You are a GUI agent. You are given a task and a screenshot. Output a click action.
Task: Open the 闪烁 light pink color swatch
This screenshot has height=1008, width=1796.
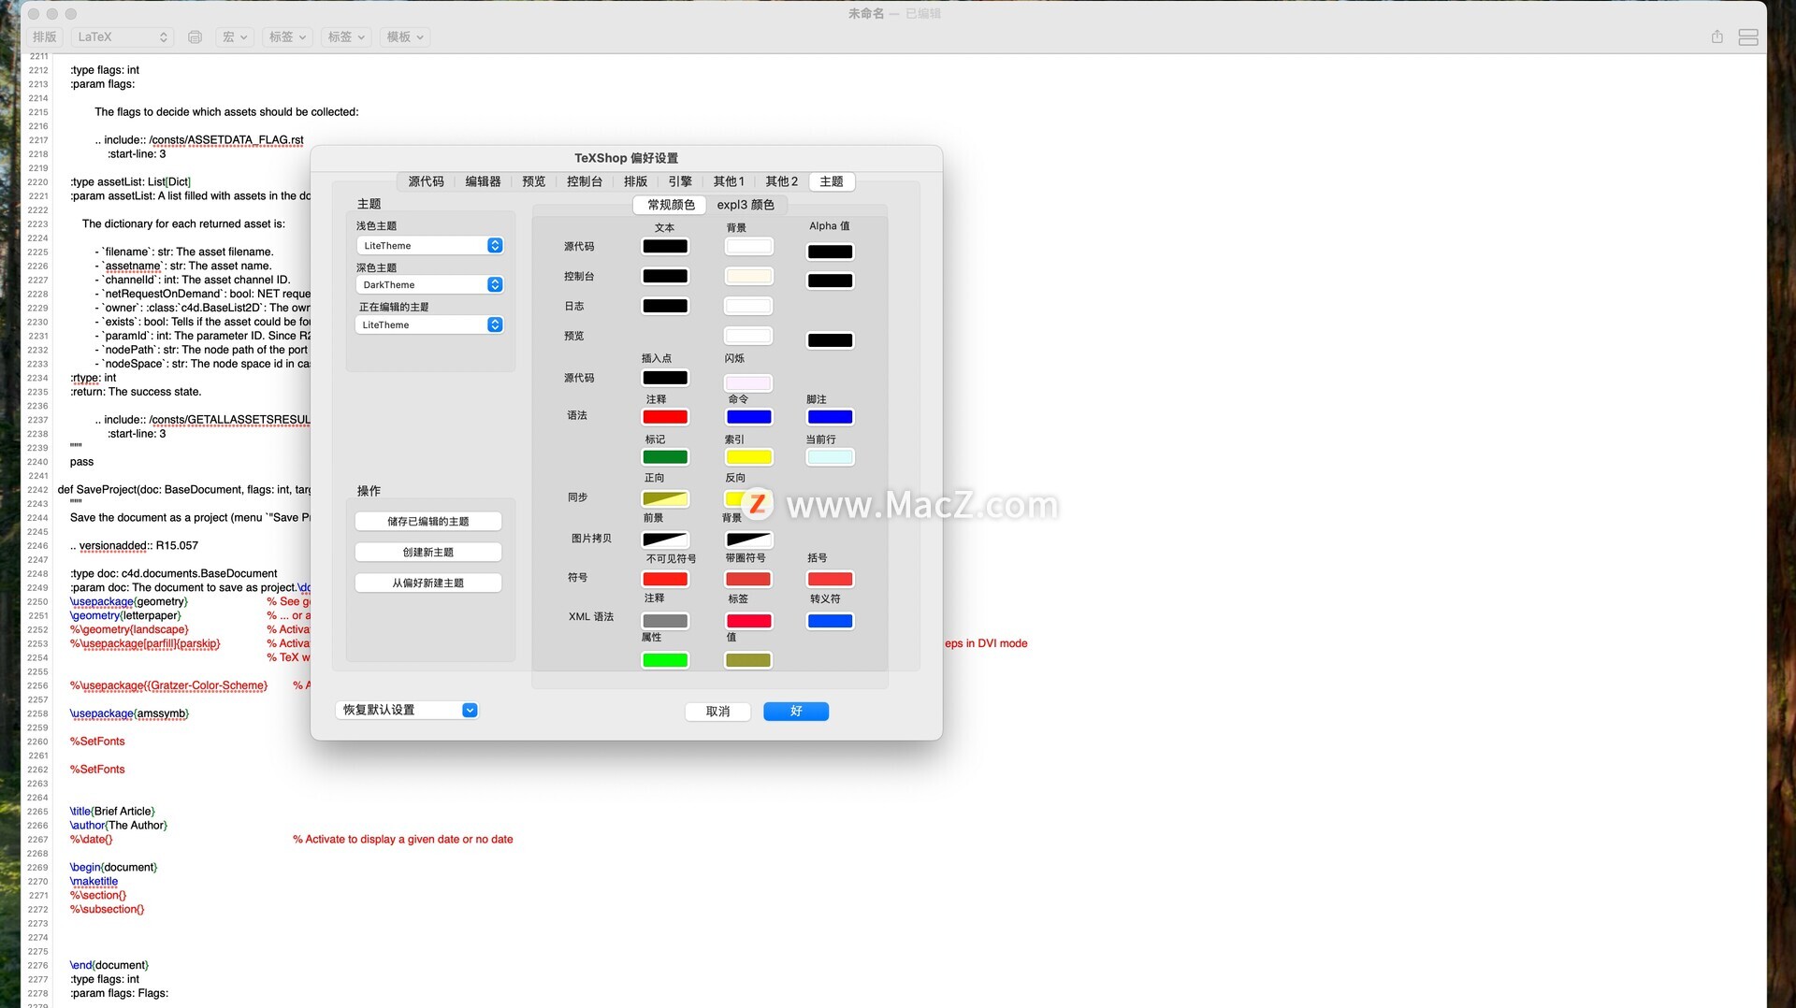click(x=748, y=383)
